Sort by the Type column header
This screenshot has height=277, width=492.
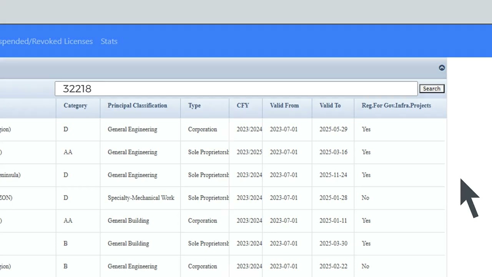(194, 105)
